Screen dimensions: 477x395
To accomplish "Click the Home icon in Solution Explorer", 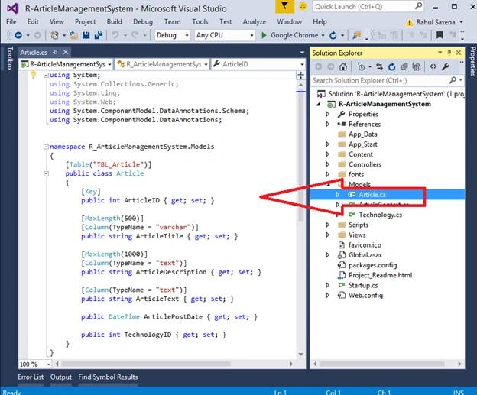I will coord(343,66).
